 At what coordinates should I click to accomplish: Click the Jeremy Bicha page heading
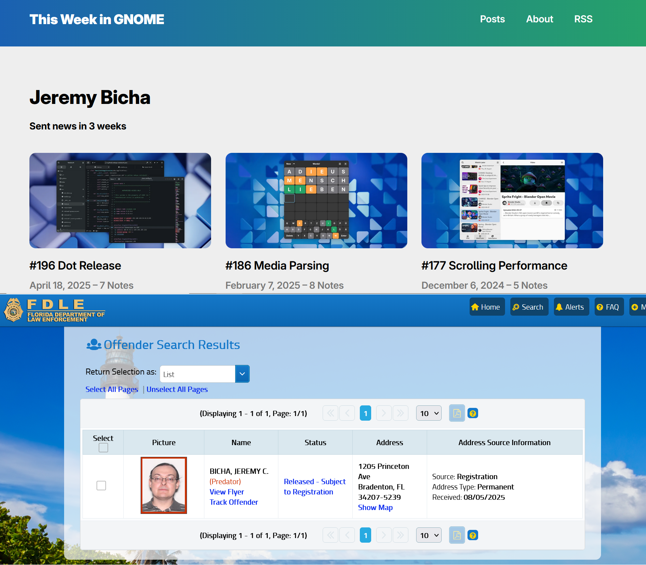coord(90,98)
